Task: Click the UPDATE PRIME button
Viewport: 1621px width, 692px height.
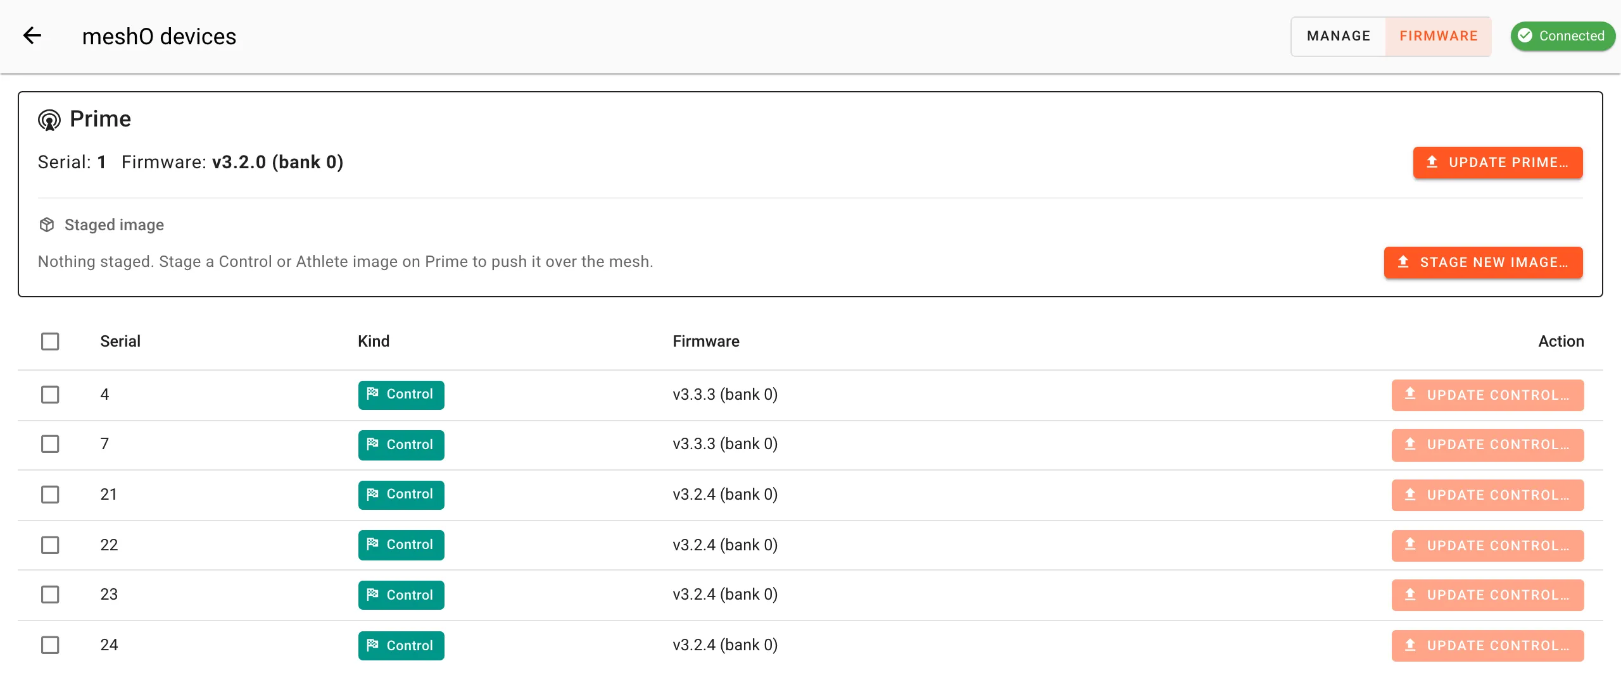Action: 1498,163
